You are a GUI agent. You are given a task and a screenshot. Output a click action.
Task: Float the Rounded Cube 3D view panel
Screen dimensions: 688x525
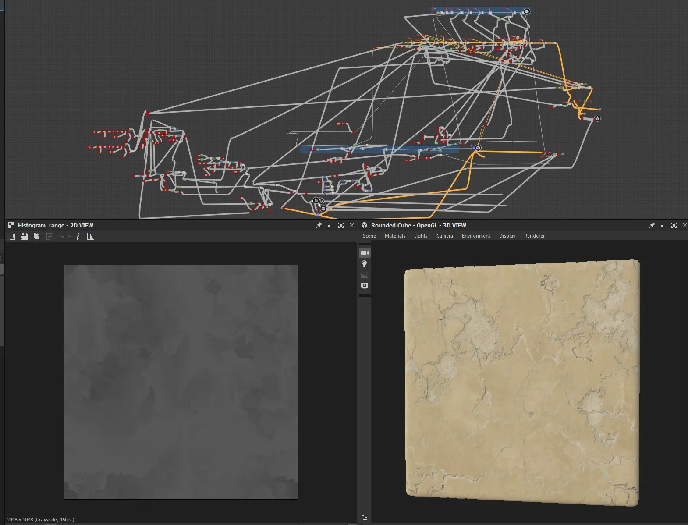(x=663, y=225)
